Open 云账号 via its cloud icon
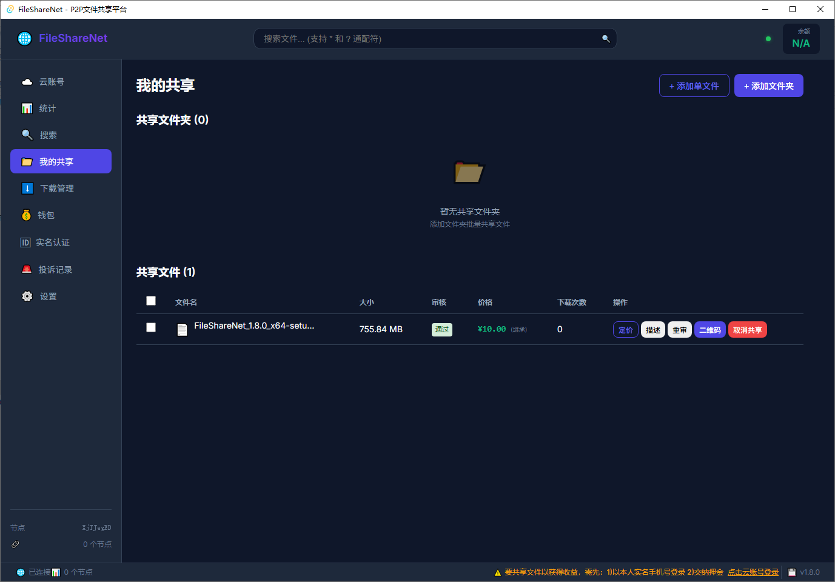The width and height of the screenshot is (835, 582). click(x=27, y=82)
